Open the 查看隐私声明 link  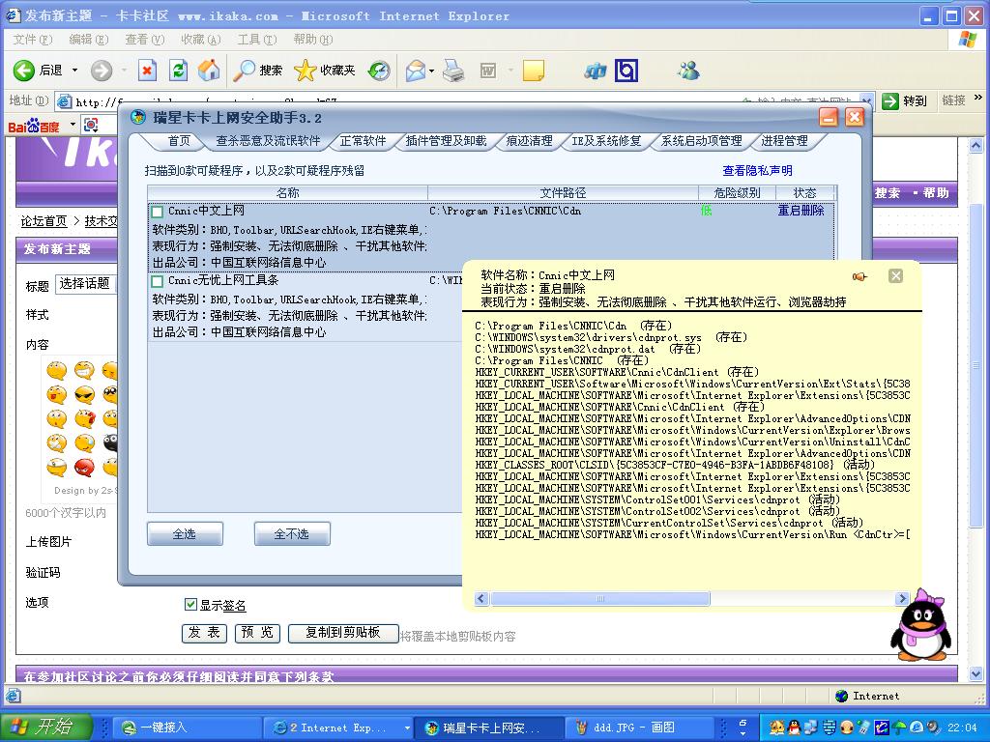coord(757,170)
